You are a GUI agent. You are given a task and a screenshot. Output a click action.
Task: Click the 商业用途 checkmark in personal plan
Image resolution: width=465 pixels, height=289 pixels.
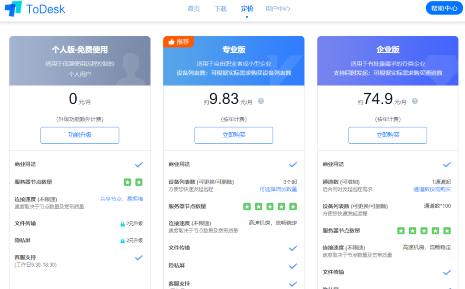pos(139,165)
